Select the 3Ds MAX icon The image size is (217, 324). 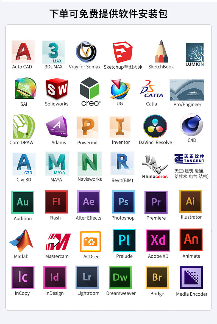(x=54, y=52)
